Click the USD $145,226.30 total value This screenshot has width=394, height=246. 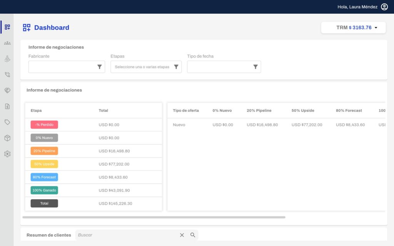(x=115, y=203)
